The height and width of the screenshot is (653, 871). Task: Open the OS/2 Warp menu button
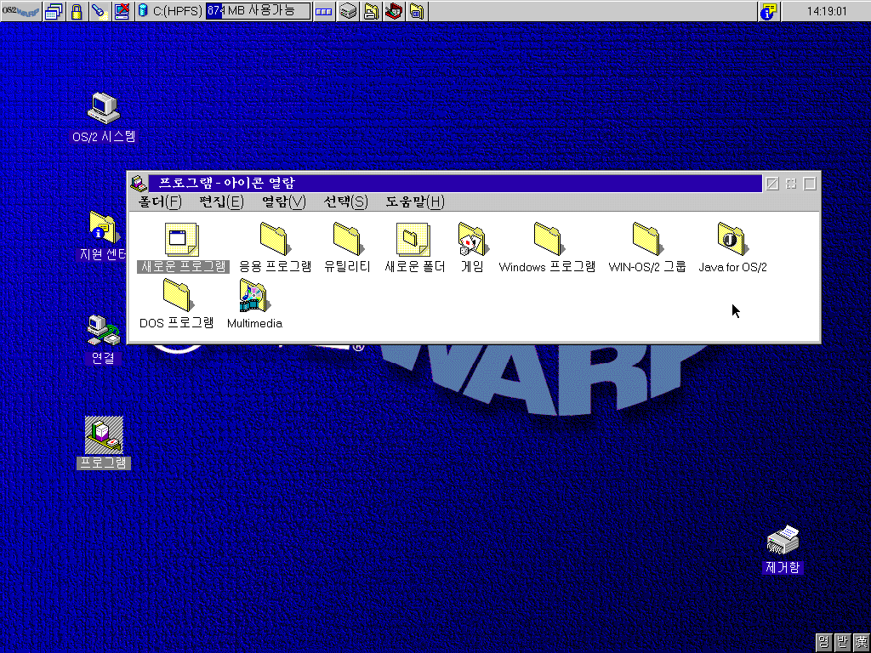coord(20,11)
